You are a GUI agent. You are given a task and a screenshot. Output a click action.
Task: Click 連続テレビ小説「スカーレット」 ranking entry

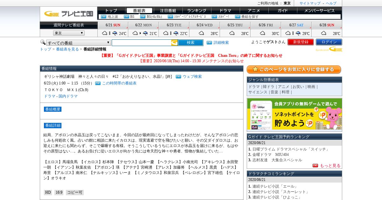[x=280, y=192]
